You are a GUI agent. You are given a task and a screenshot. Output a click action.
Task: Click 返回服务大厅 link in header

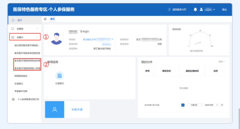(x=179, y=9)
